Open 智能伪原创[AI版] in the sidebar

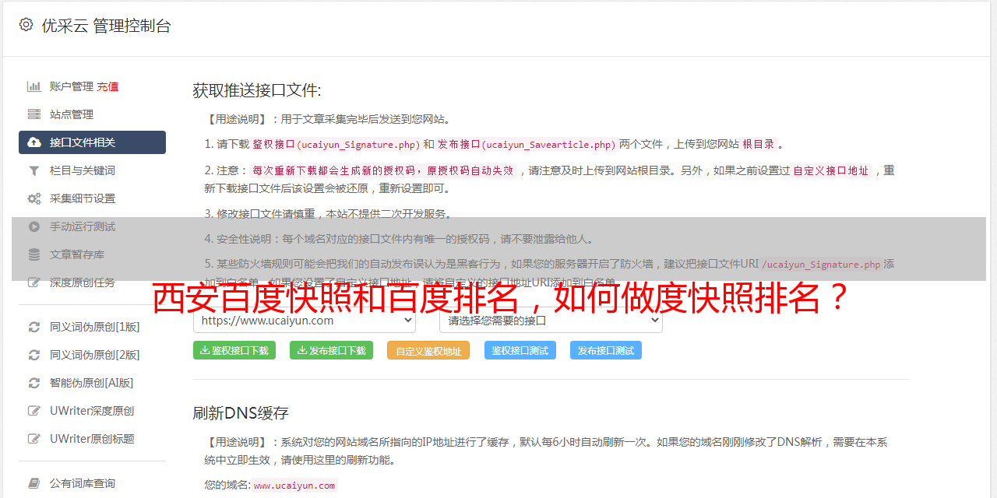coord(92,383)
